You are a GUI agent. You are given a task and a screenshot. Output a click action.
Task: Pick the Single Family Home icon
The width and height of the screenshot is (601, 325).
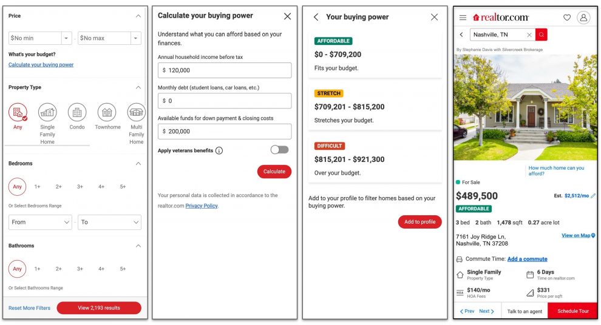47,113
